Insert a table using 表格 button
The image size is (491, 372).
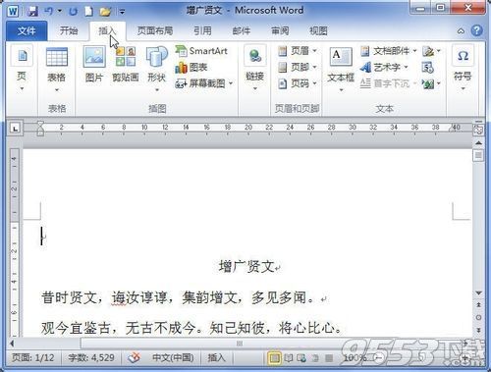point(57,70)
